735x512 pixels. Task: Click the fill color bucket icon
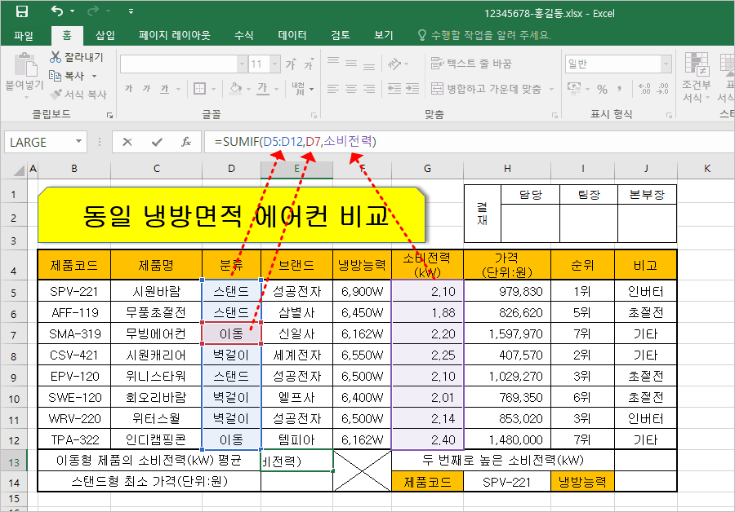[236, 88]
